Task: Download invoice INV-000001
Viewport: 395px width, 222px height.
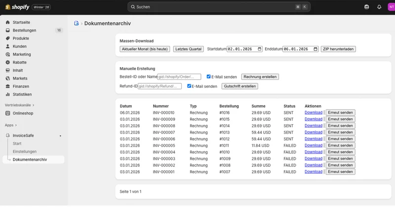Action: coord(314,172)
